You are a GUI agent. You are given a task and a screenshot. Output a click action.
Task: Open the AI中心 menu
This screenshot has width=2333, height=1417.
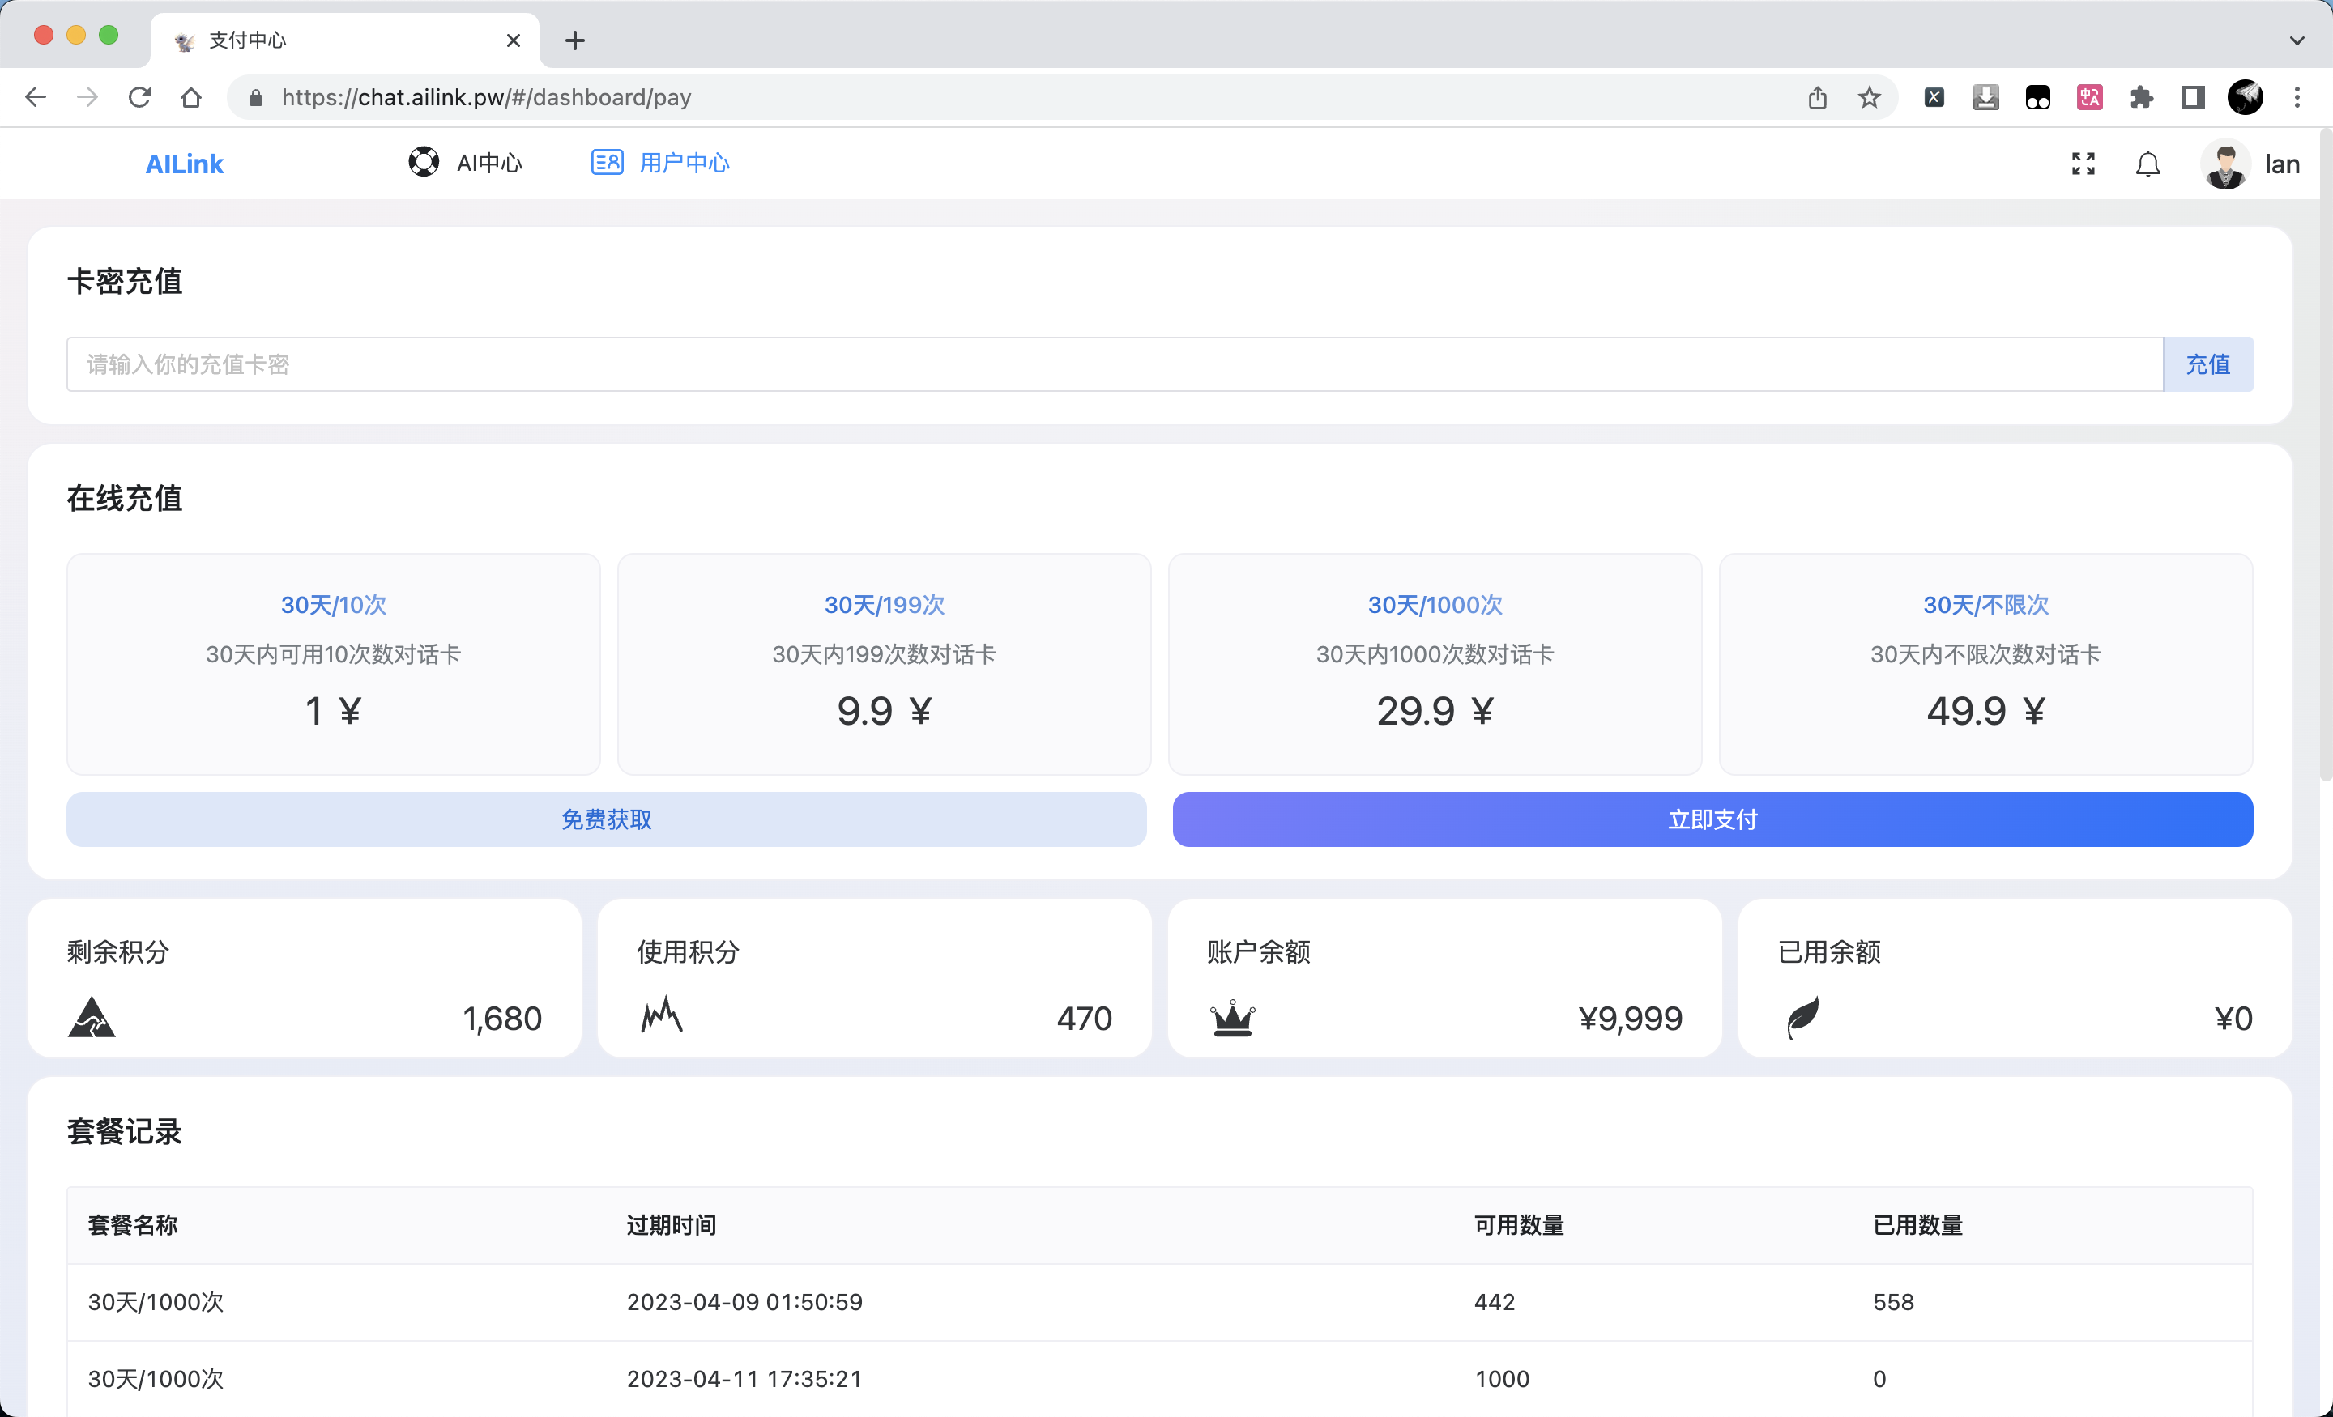click(465, 163)
